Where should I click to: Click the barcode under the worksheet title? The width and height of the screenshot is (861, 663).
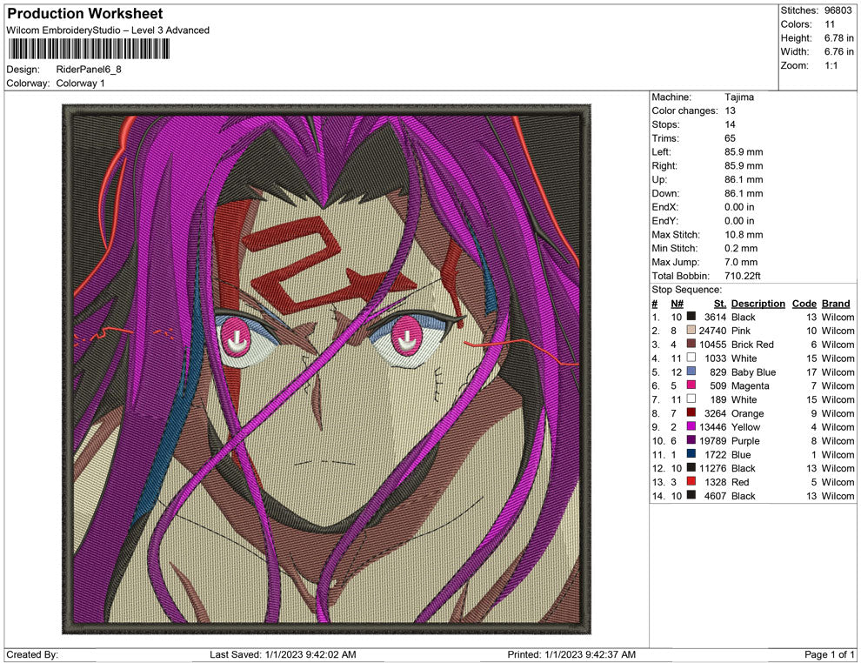tap(89, 49)
